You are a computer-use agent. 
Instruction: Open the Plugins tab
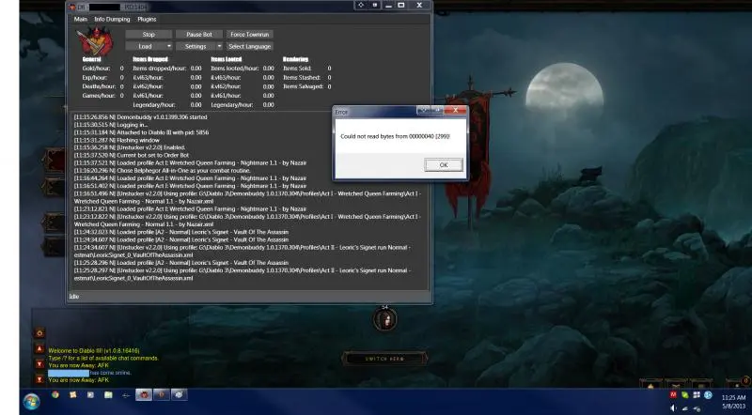(x=147, y=19)
